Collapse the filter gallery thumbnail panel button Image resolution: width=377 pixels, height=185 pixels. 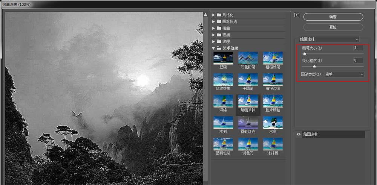click(x=297, y=15)
